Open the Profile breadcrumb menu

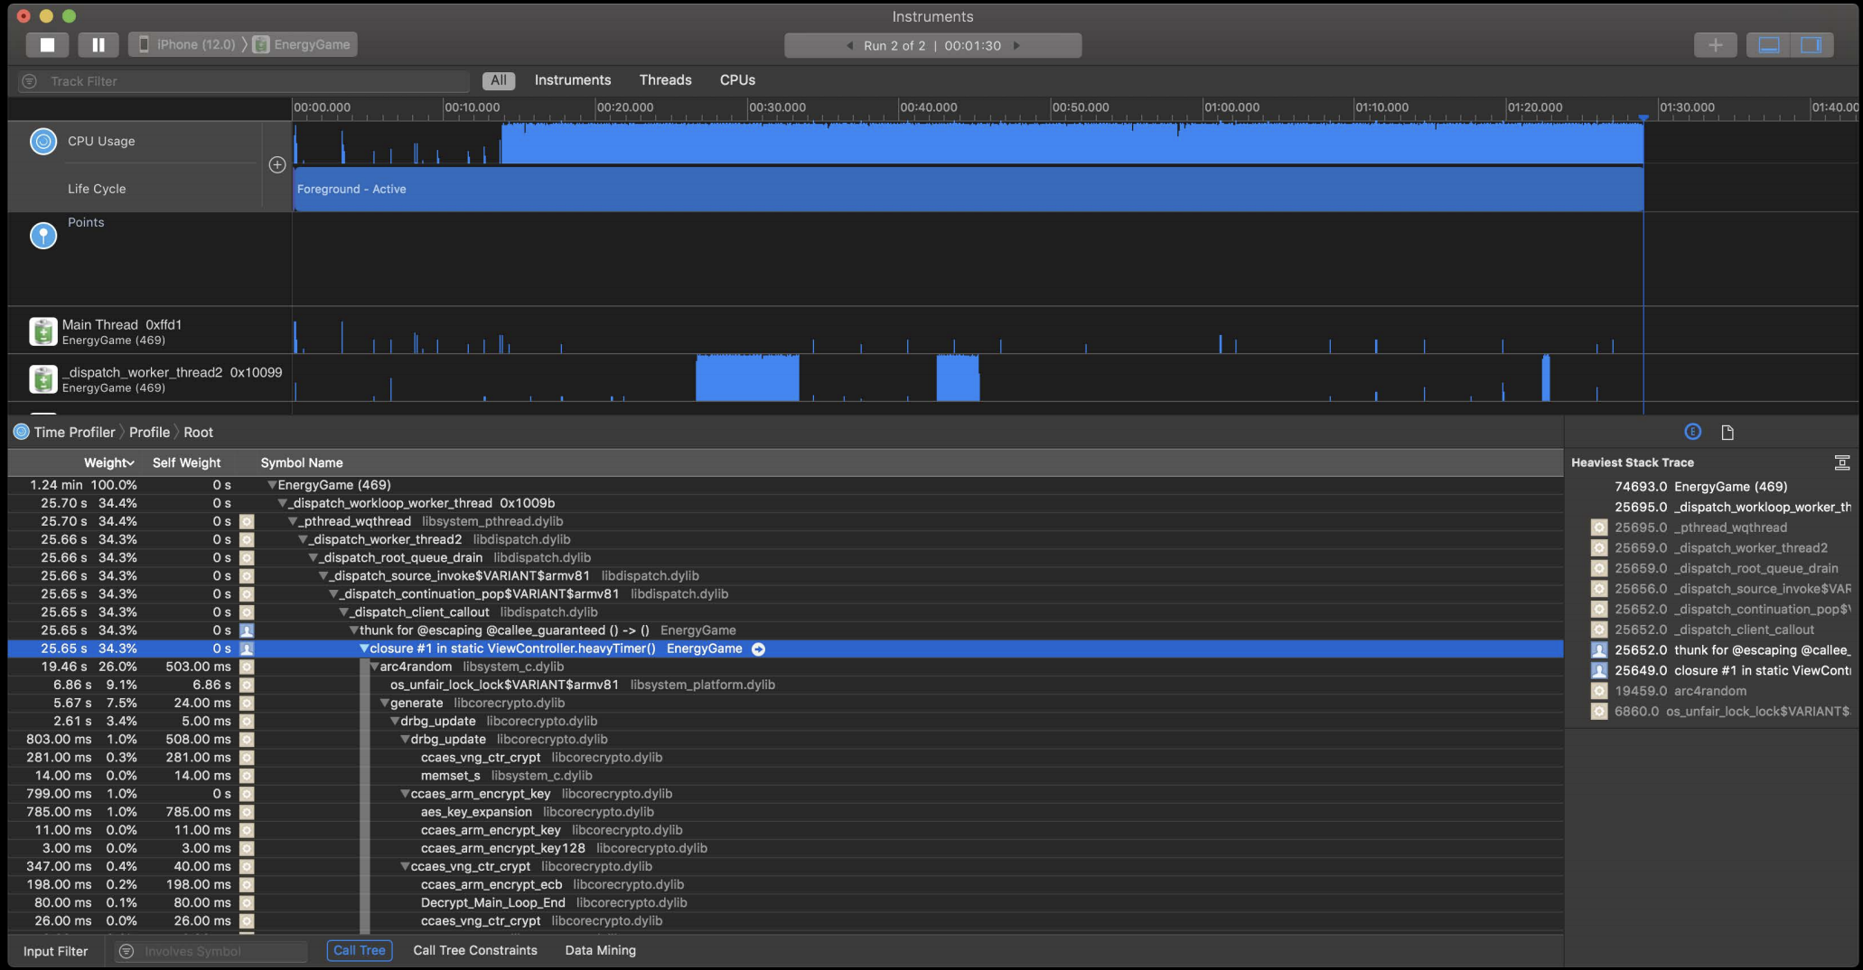pyautogui.click(x=149, y=432)
